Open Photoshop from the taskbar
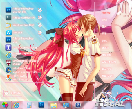Viewport: 132px width, 109px height. pos(41,105)
